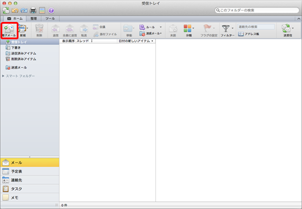Screen dimensions: 302x209
Task: Click the 返信 reply icon
Action: click(x=55, y=28)
